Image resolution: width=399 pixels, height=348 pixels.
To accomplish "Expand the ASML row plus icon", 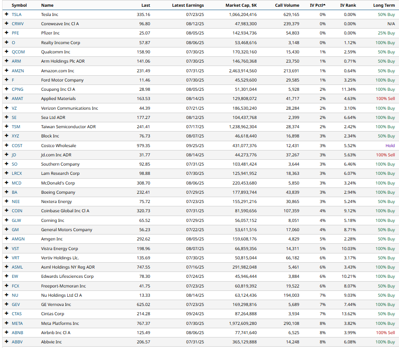I will (7, 267).
